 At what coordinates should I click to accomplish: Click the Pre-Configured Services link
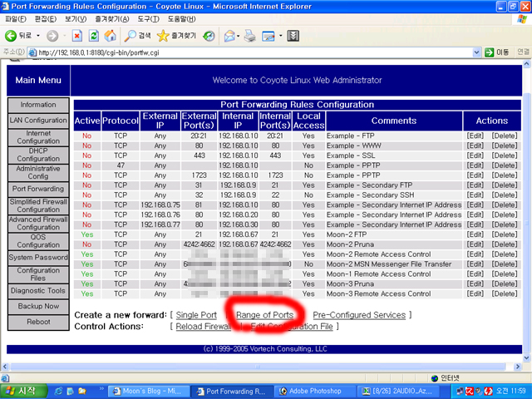click(359, 315)
